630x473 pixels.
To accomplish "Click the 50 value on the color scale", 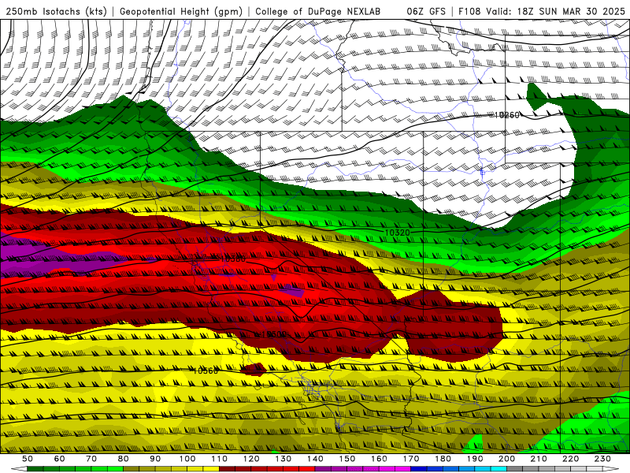I will click(28, 459).
